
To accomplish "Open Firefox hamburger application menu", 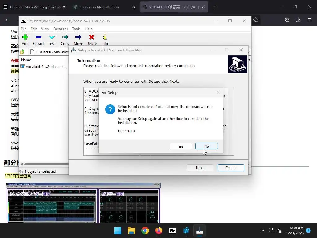I will click(310, 20).
